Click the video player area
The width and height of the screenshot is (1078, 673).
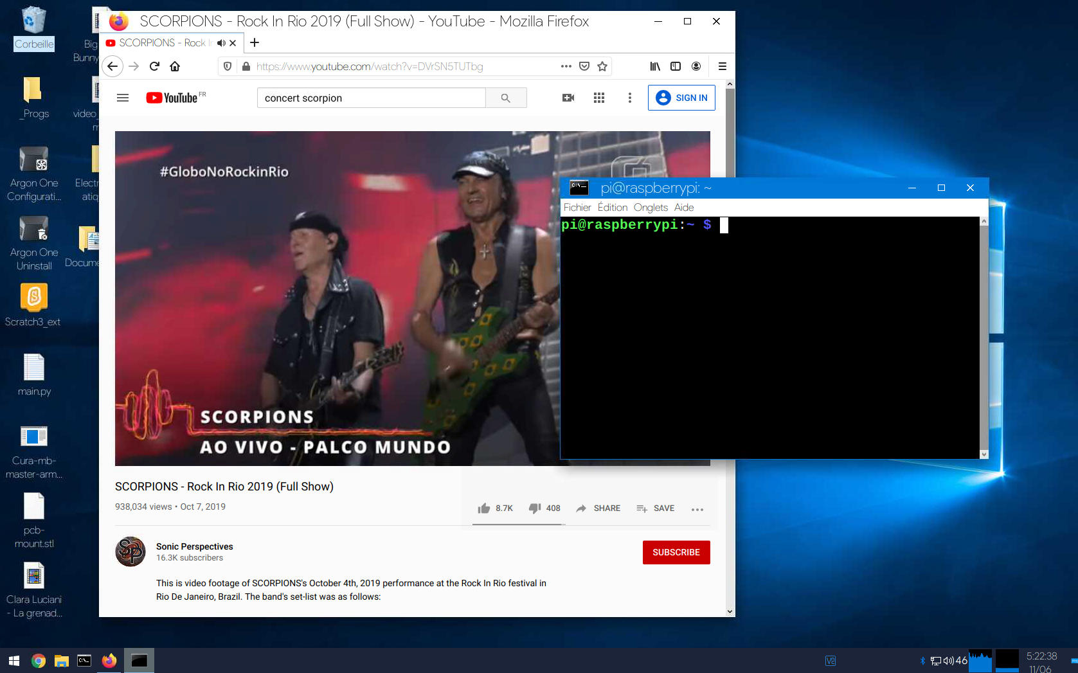coord(337,298)
